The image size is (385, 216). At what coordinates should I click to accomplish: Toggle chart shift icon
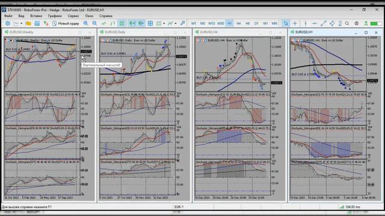tap(132, 23)
